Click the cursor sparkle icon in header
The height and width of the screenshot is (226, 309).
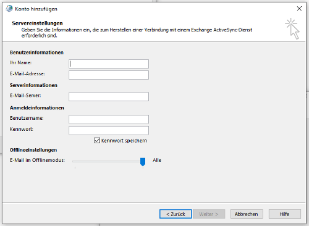click(x=292, y=28)
